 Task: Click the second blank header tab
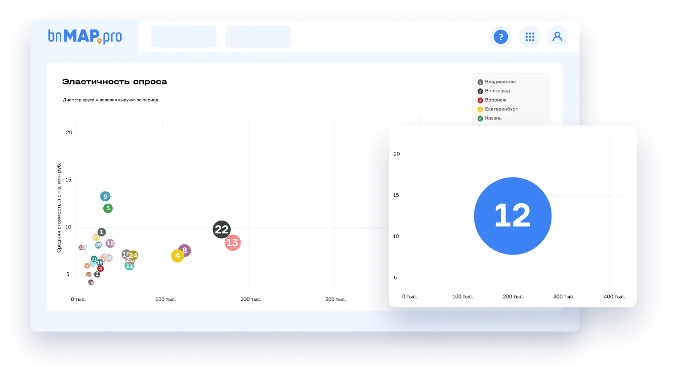coord(258,37)
